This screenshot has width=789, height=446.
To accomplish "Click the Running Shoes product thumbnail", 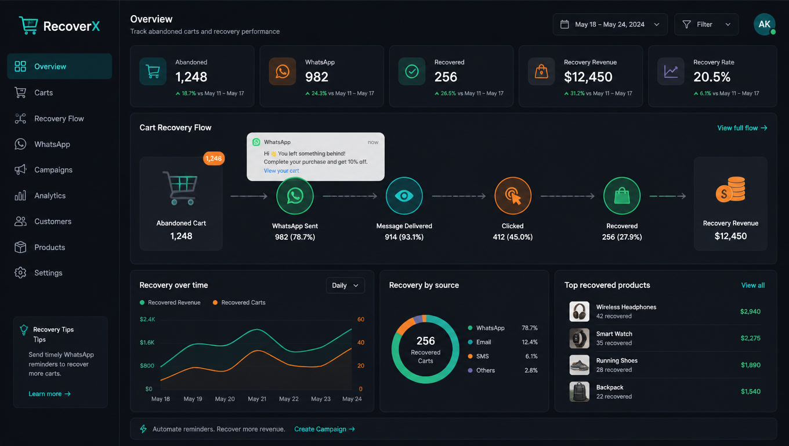I will point(579,365).
